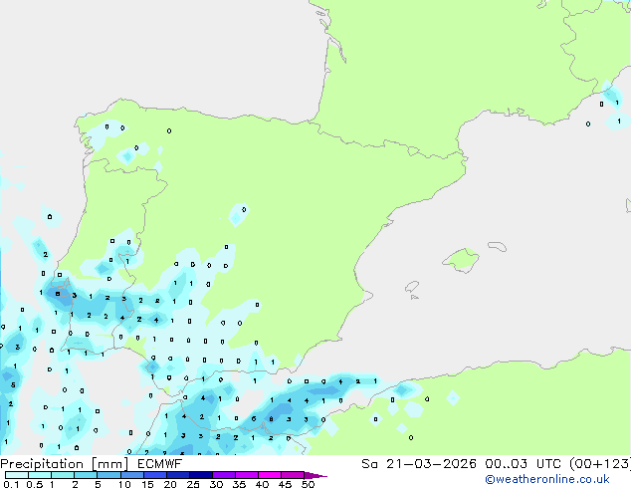Click legend value '50'
This screenshot has height=488, width=631.
(x=308, y=484)
